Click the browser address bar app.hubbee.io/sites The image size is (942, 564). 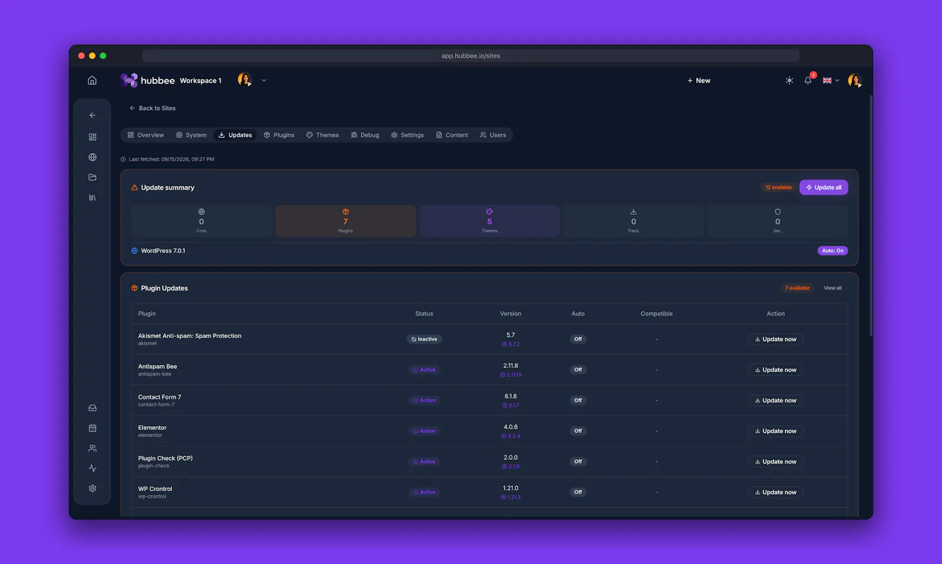471,56
